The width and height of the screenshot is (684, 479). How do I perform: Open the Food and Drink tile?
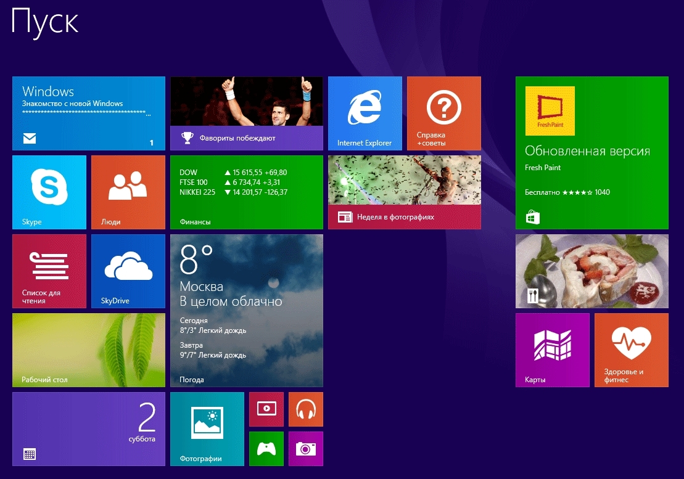pos(592,271)
